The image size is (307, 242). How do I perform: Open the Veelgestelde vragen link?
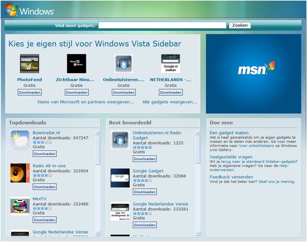pyautogui.click(x=231, y=157)
